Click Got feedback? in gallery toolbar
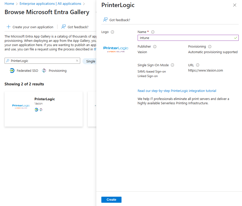The height and width of the screenshot is (206, 242). (78, 27)
